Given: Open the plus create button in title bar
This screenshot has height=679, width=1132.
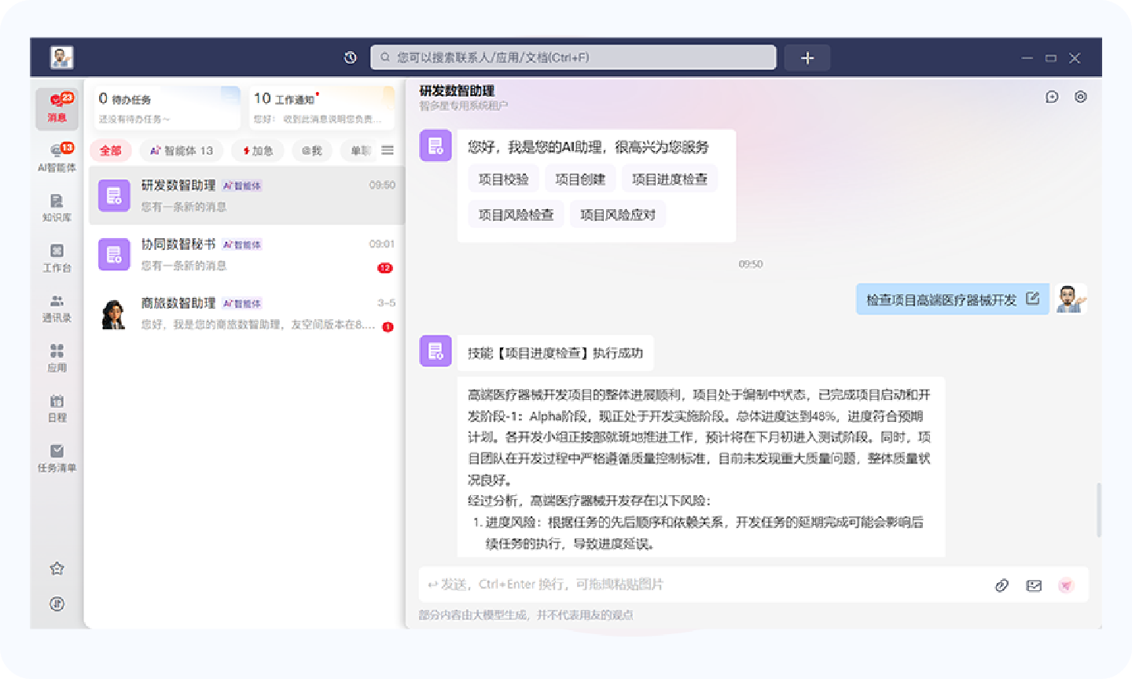Looking at the screenshot, I should tap(807, 57).
